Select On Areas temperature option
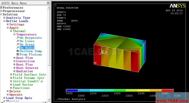Viewport: 189px width, 103px height. 27,45
